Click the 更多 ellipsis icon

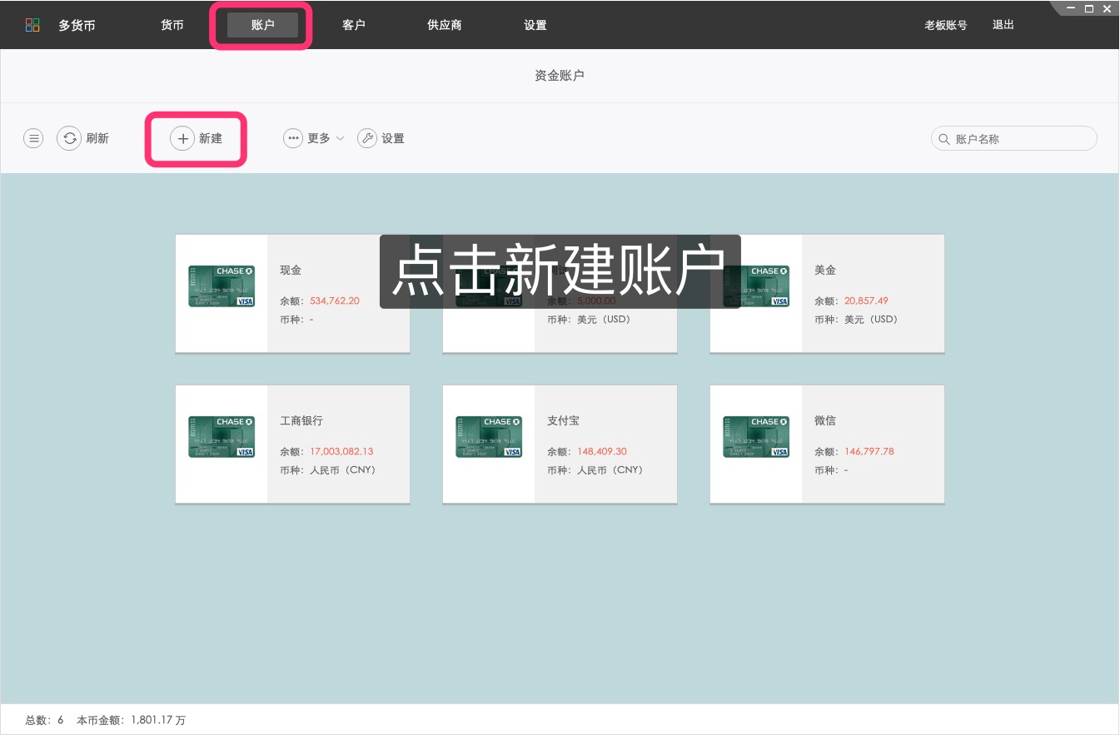[x=293, y=138]
